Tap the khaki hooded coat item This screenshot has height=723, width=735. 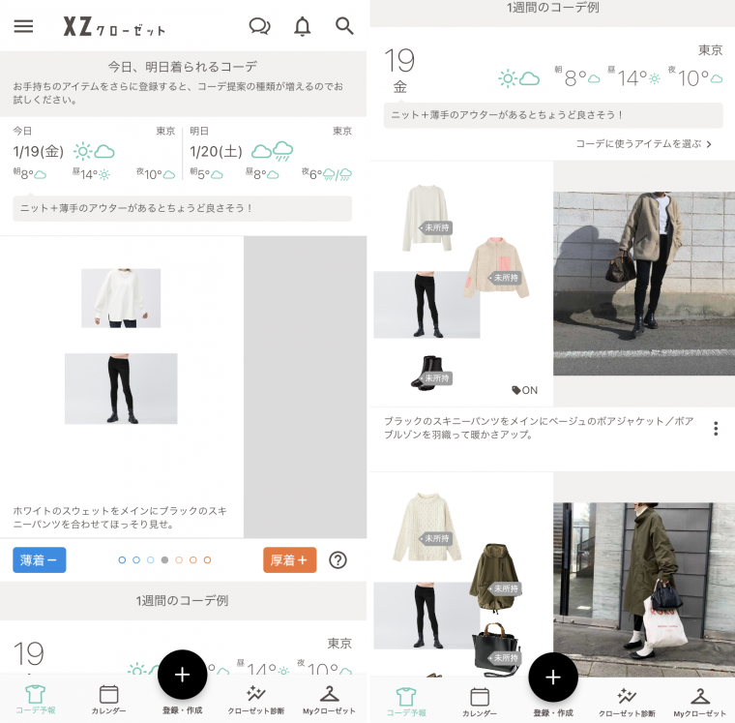click(x=494, y=577)
